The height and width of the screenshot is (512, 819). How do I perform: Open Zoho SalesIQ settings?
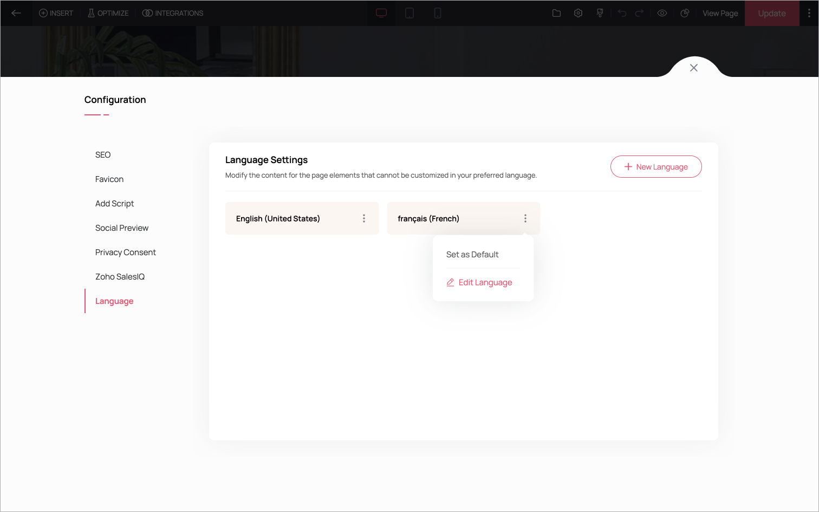(120, 277)
